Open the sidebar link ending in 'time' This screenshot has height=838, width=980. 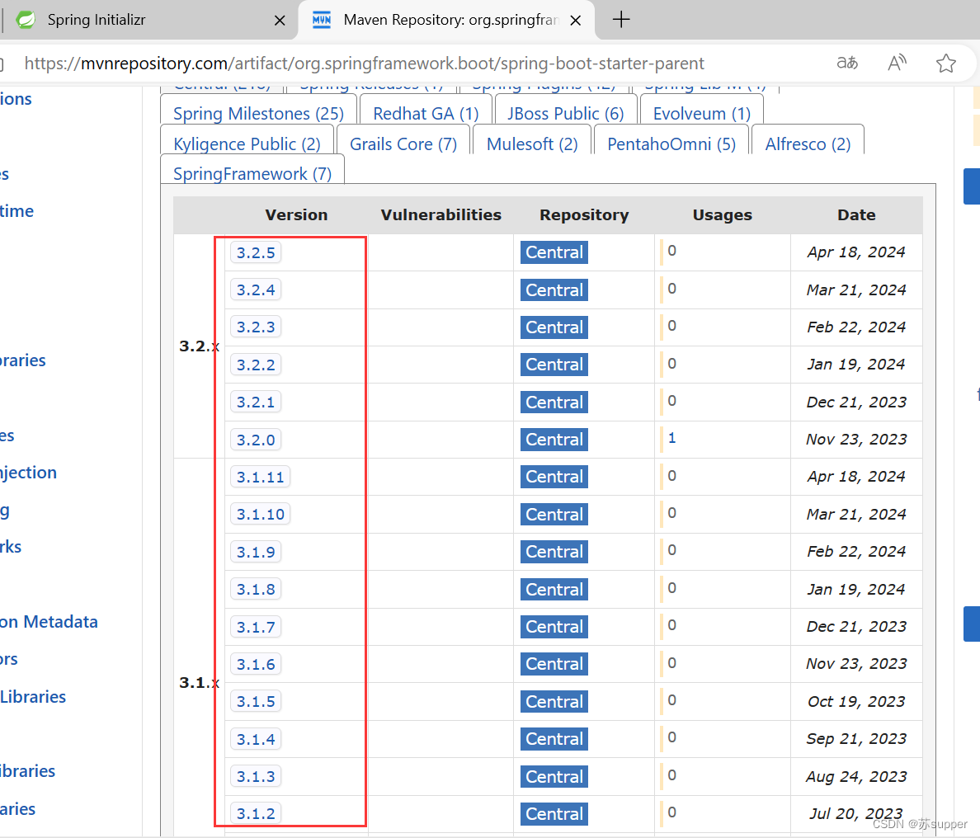click(x=16, y=211)
